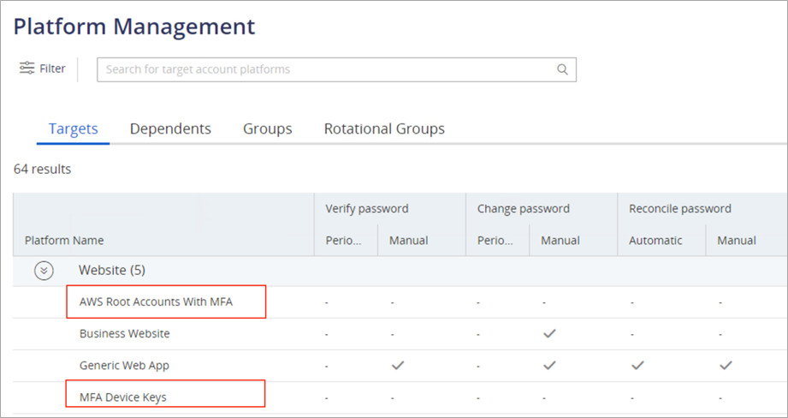Select the Rotational Groups tab

point(384,129)
